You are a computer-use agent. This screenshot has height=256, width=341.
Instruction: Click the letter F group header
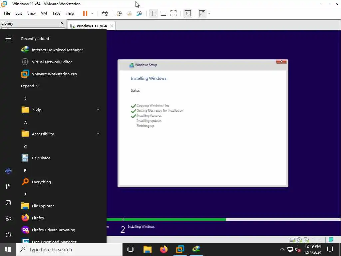[25, 194]
